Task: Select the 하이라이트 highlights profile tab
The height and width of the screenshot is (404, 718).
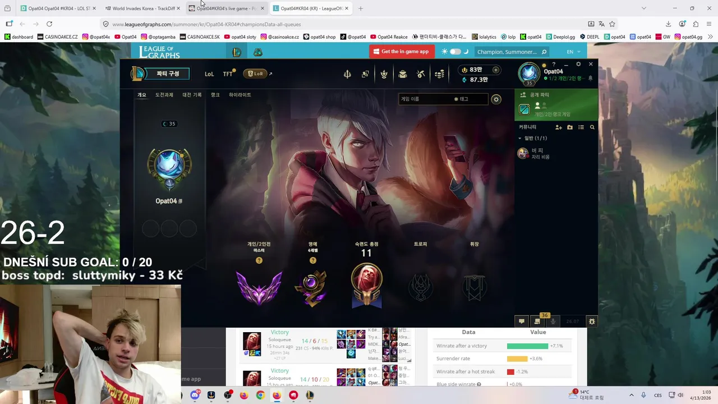Action: point(240,95)
